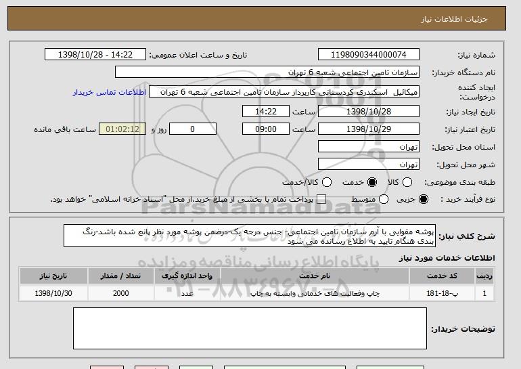The height and width of the screenshot is (369, 521).
Task: Click the نام خدمت column header
Action: (x=315, y=276)
